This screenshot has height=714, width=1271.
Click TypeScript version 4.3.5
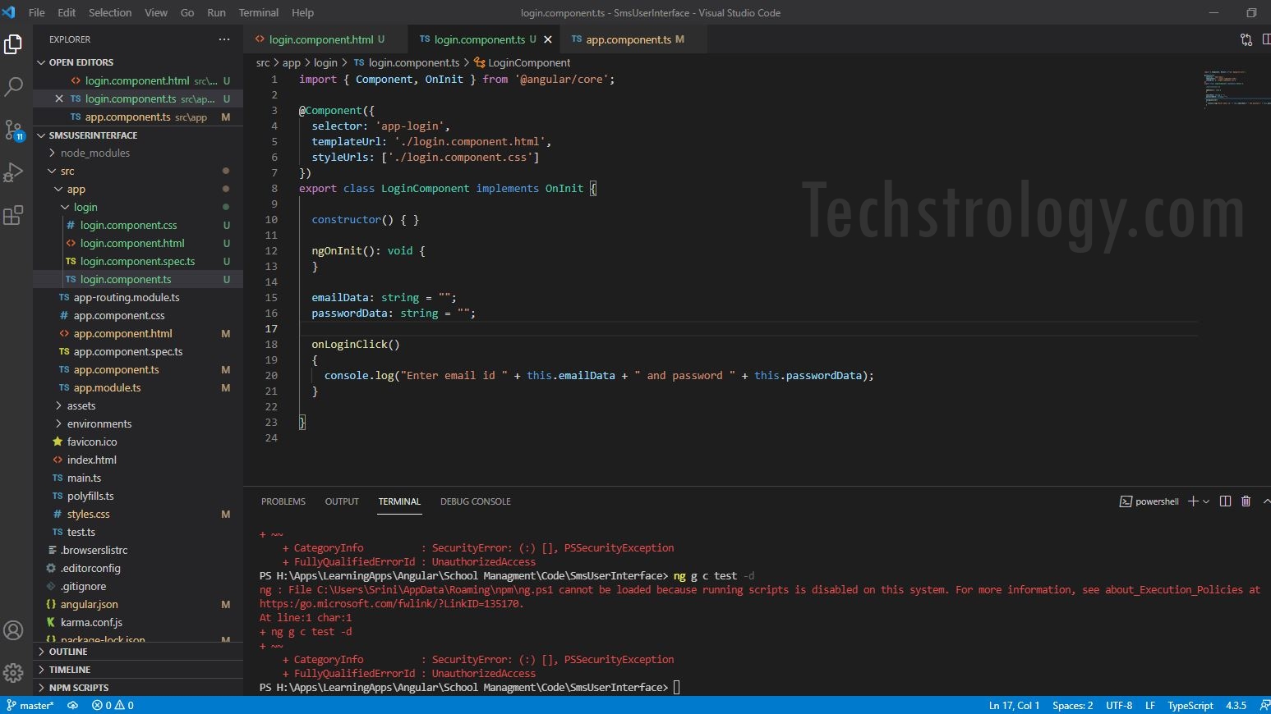[1236, 705]
